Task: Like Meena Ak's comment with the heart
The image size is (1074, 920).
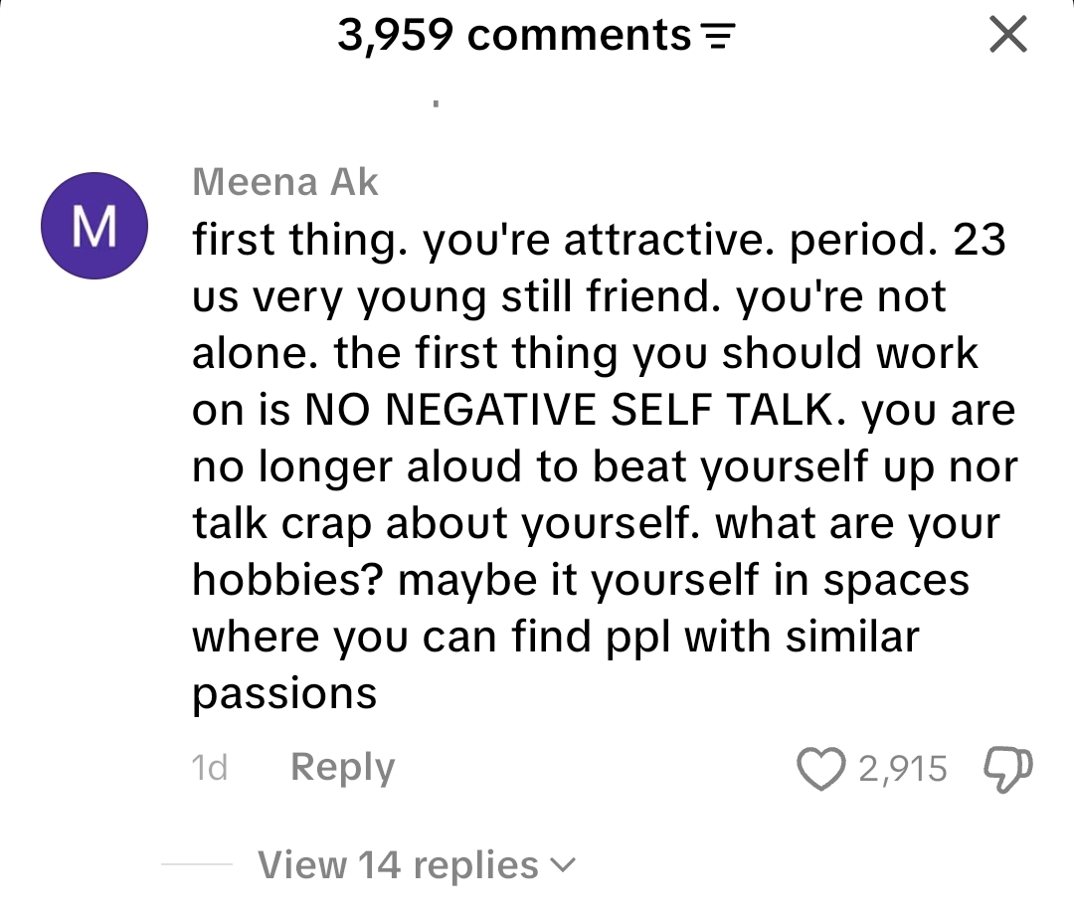Action: (820, 769)
